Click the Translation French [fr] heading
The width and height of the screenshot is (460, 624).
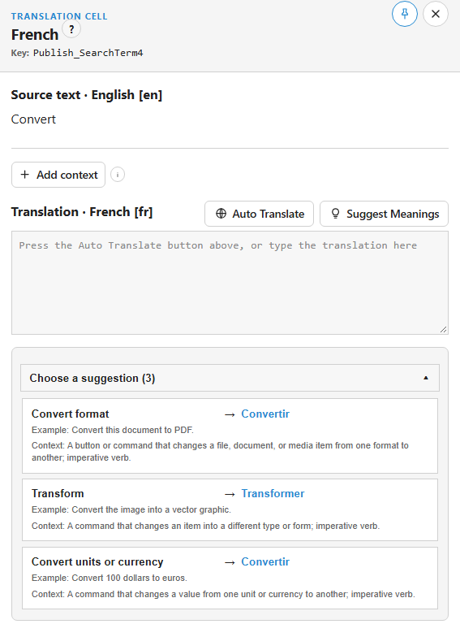(x=82, y=212)
